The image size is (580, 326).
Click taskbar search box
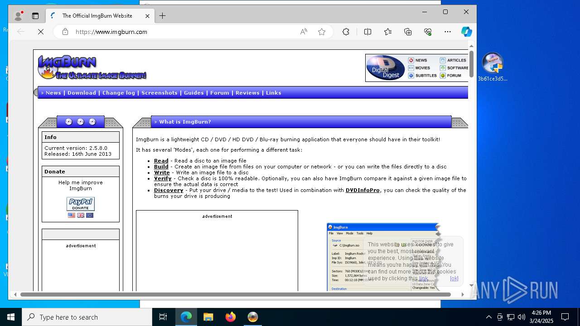(87, 317)
